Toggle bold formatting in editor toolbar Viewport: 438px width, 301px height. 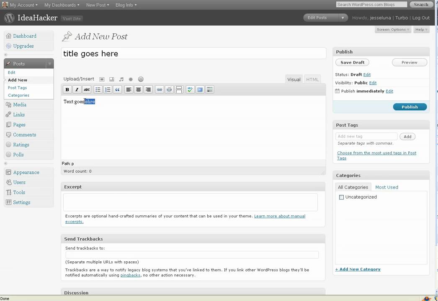[67, 89]
